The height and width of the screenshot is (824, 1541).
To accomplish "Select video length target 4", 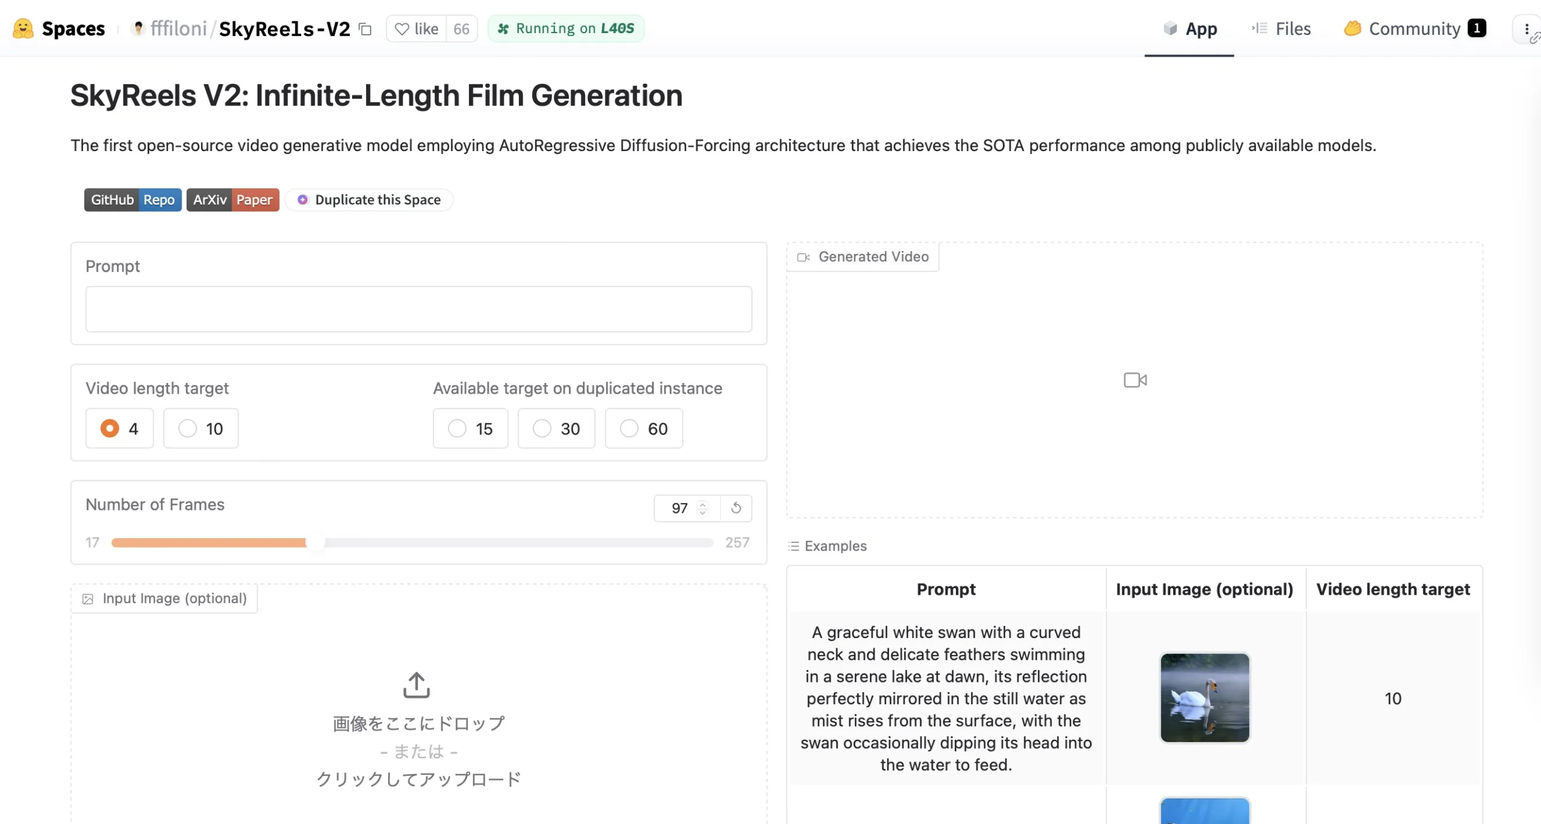I will [x=120, y=429].
